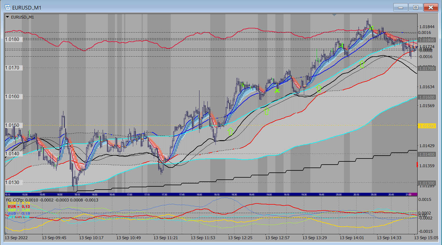Image resolution: width=442 pixels, height=245 pixels.
Task: Click the chart shift triangle at top edge
Action: (x=334, y=15)
